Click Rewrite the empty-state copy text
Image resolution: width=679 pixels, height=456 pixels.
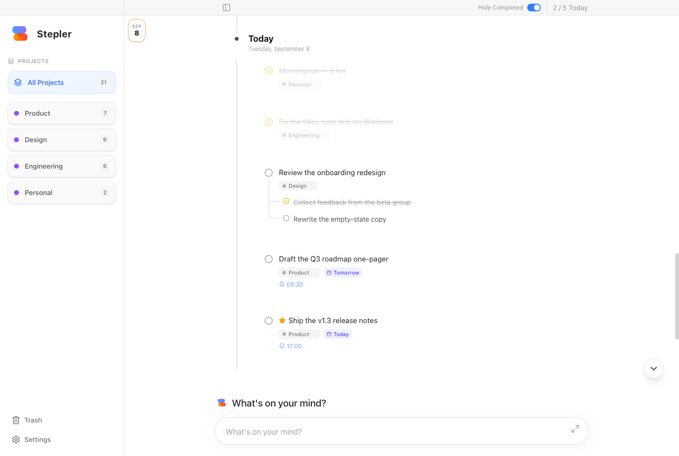click(340, 219)
